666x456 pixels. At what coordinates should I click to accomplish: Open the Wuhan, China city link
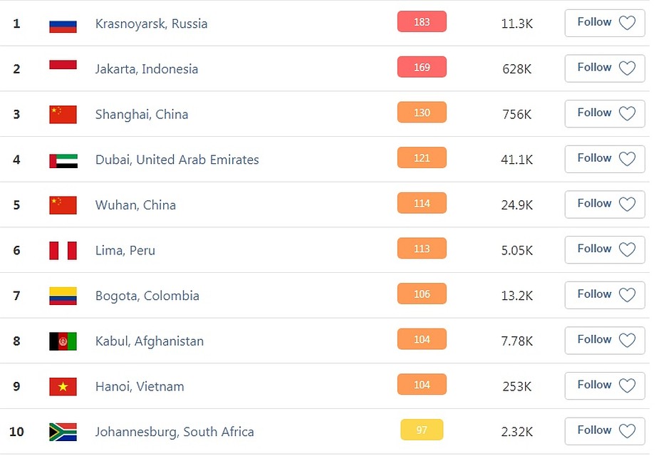coord(135,205)
